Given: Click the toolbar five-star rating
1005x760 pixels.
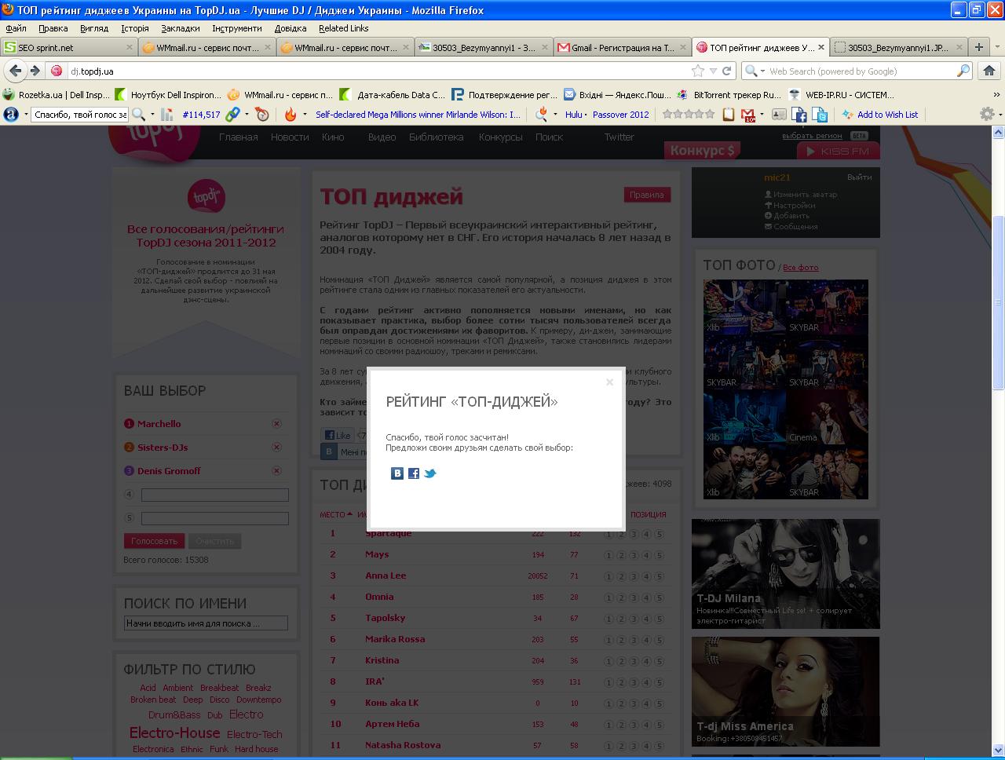Looking at the screenshot, I should click(689, 115).
